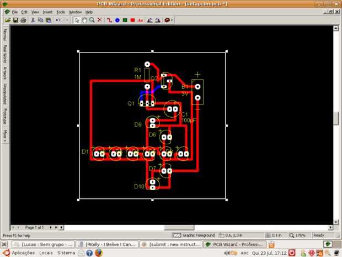Launch Firefox from the panel

pos(99,253)
